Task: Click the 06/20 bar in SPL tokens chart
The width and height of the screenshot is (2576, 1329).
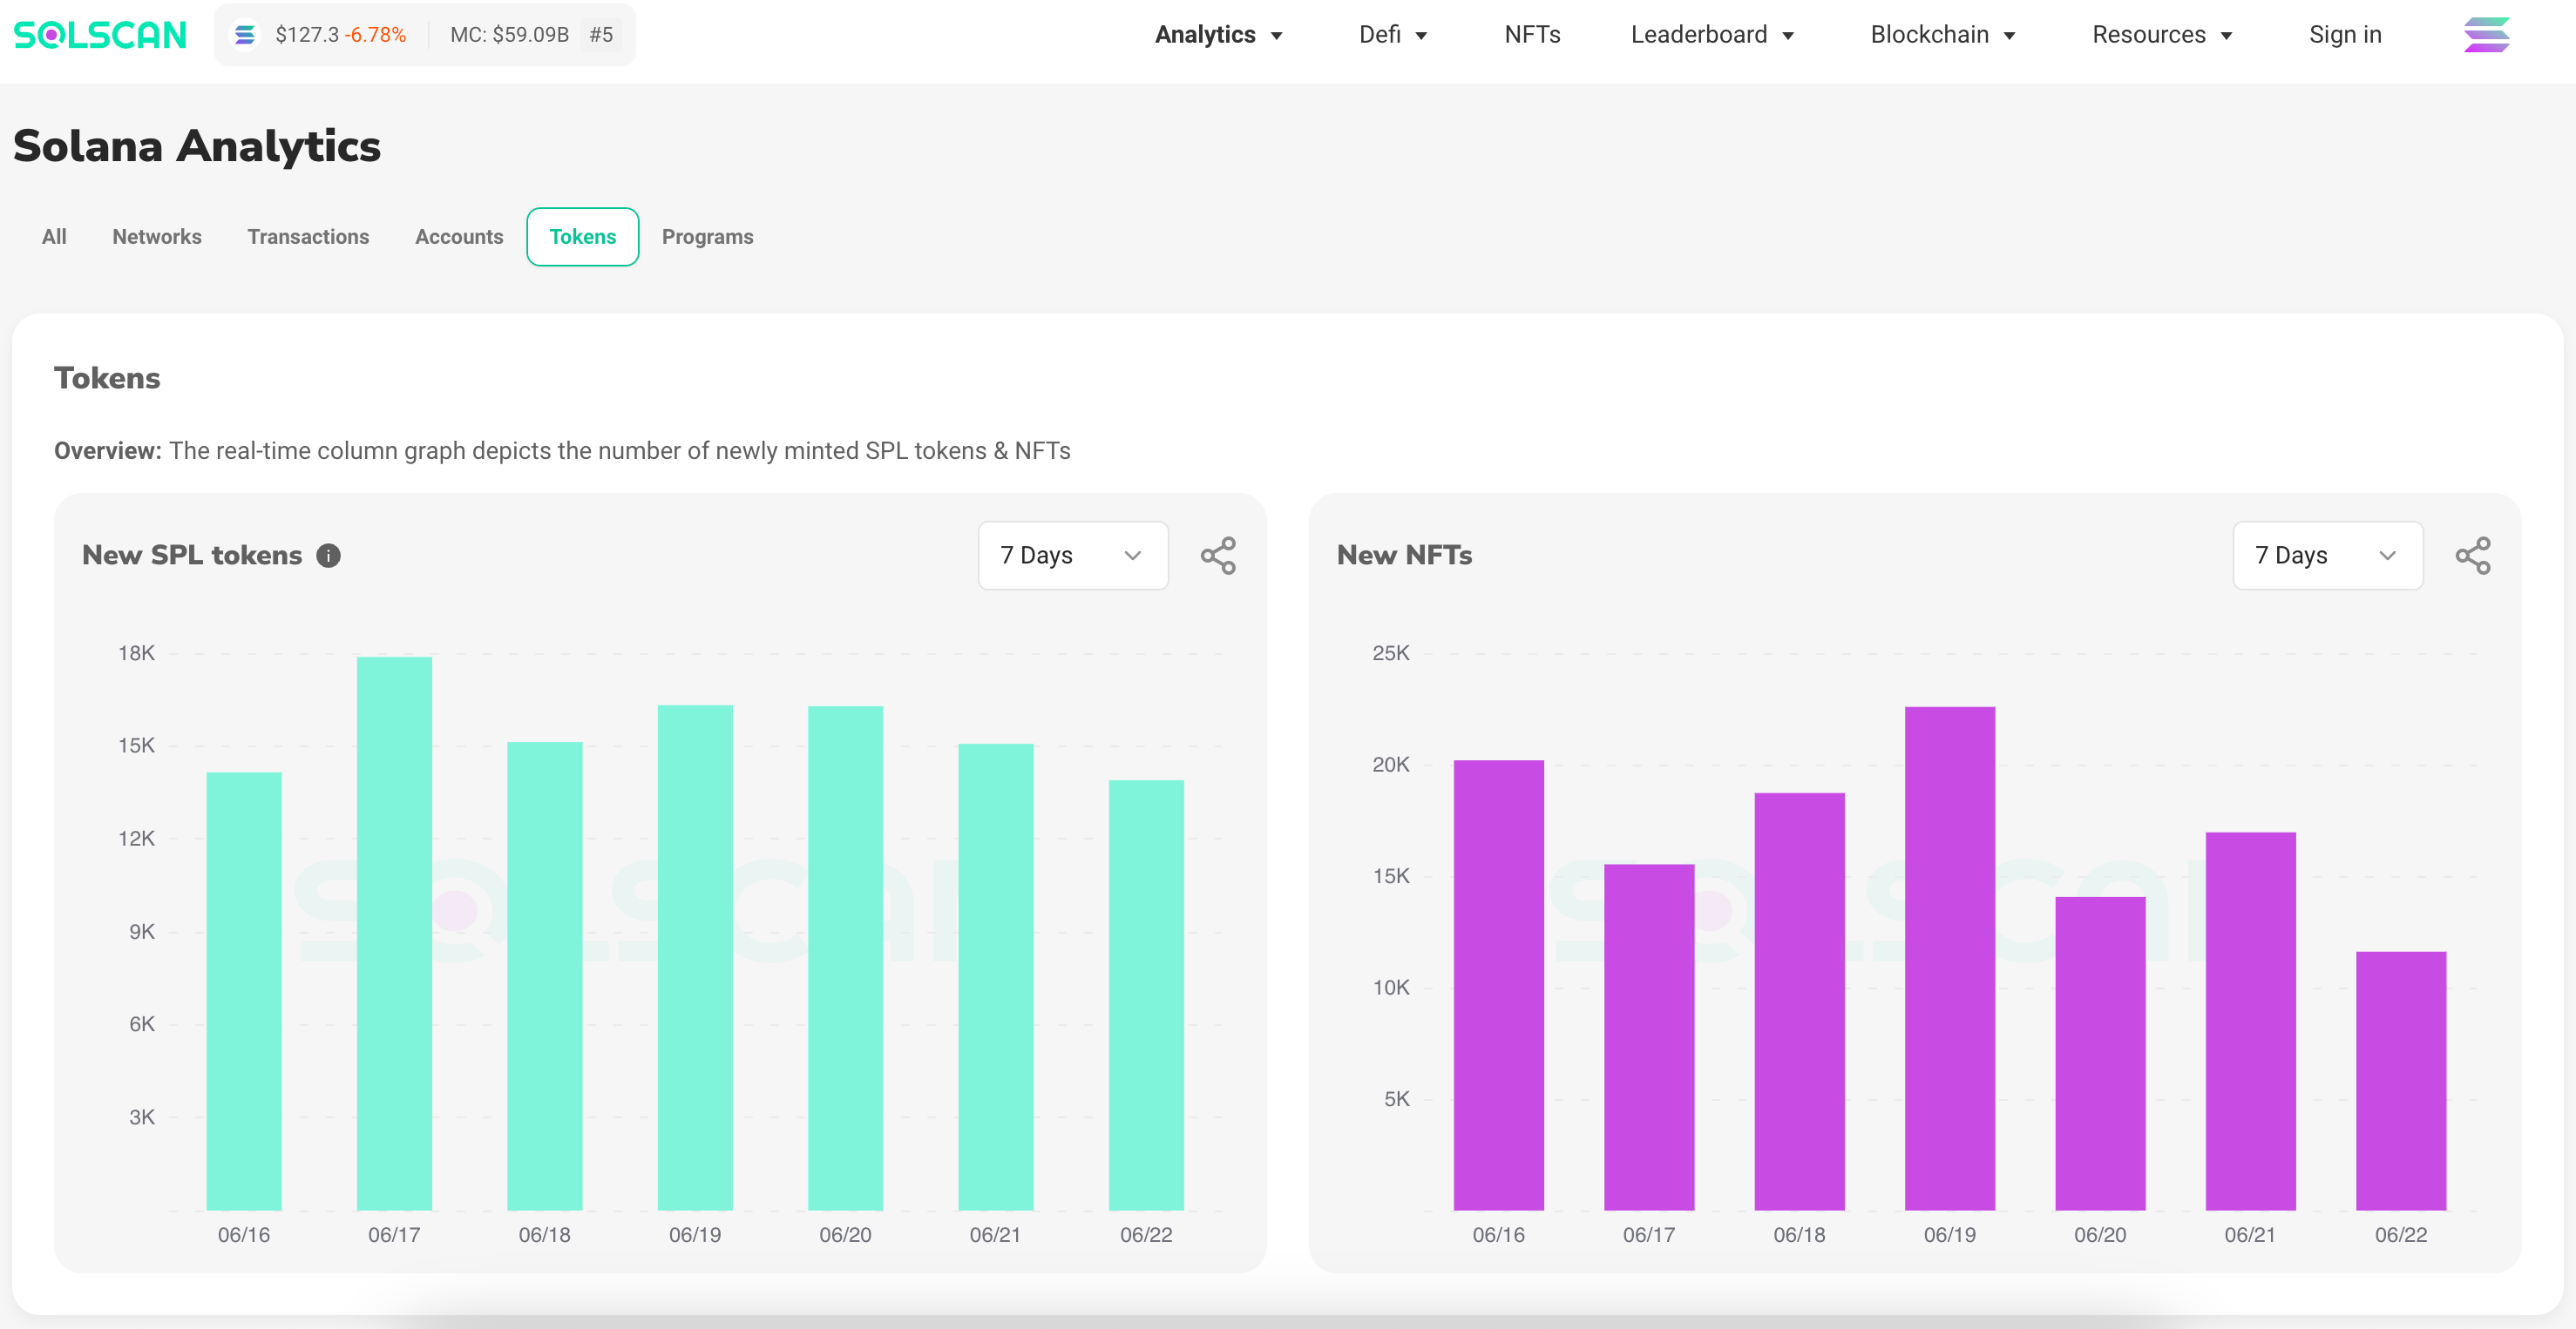Action: (x=846, y=958)
